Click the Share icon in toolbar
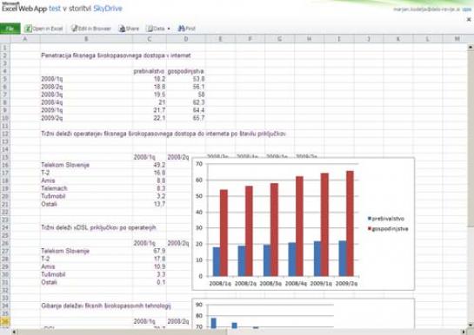Image resolution: width=474 pixels, height=335 pixels. (x=122, y=29)
